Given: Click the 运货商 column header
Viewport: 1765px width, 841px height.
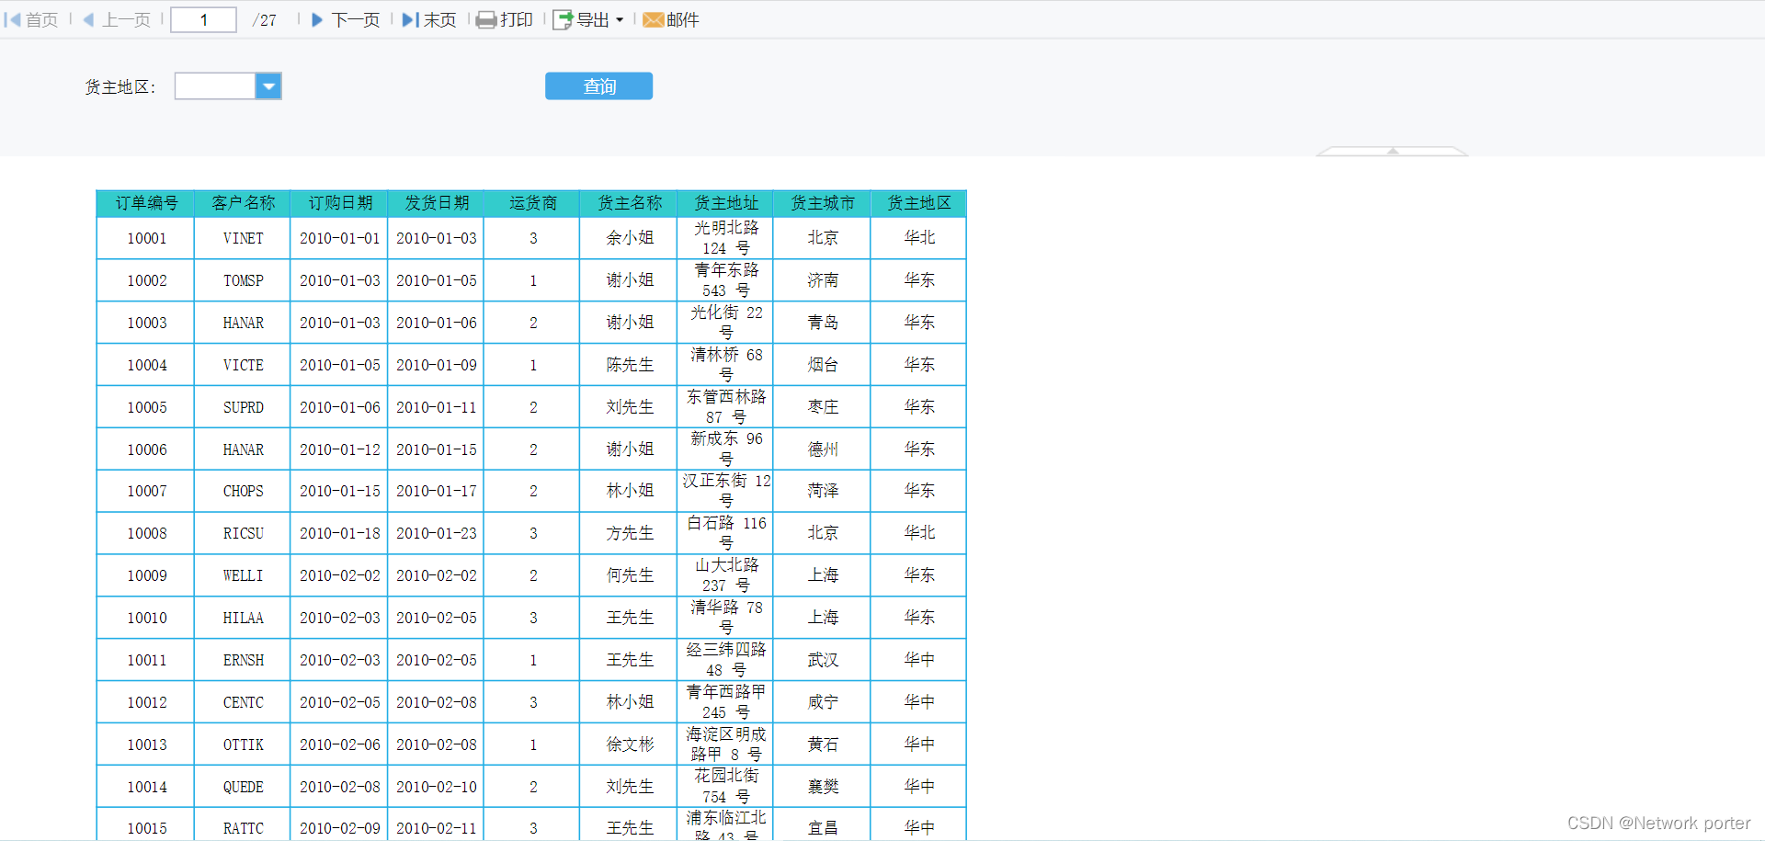Looking at the screenshot, I should (x=533, y=203).
